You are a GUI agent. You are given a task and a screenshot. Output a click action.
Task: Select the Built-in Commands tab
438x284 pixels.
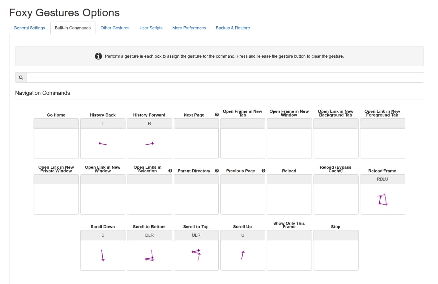73,28
